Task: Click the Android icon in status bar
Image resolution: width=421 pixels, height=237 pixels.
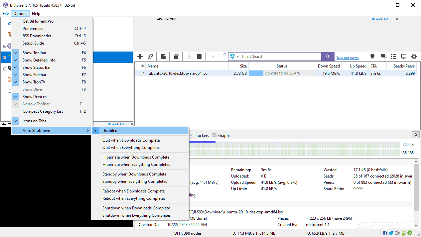Action: click(x=403, y=233)
